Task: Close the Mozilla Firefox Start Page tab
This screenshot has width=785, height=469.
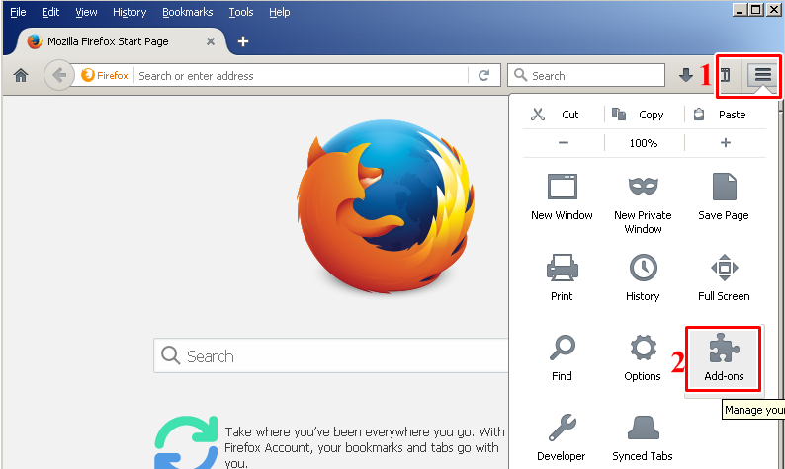Action: [211, 41]
